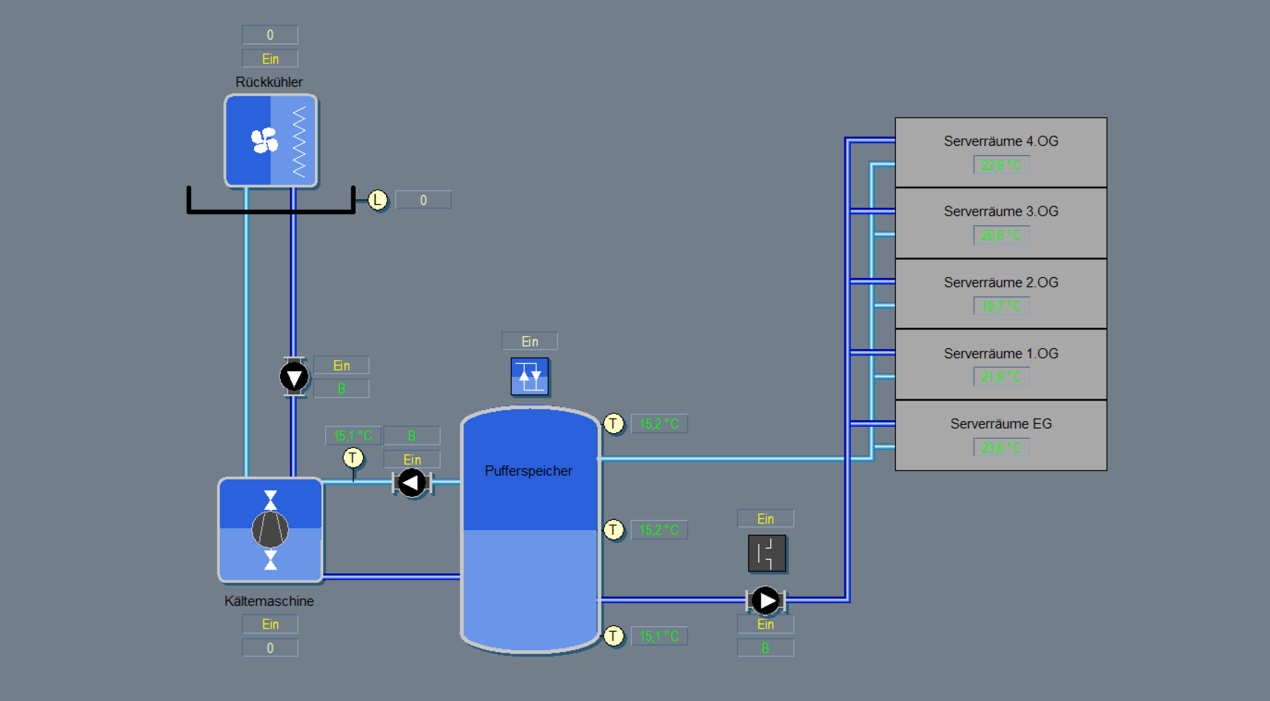This screenshot has height=701, width=1270.
Task: Select B mode field beside Rückkühler pump
Action: (341, 389)
